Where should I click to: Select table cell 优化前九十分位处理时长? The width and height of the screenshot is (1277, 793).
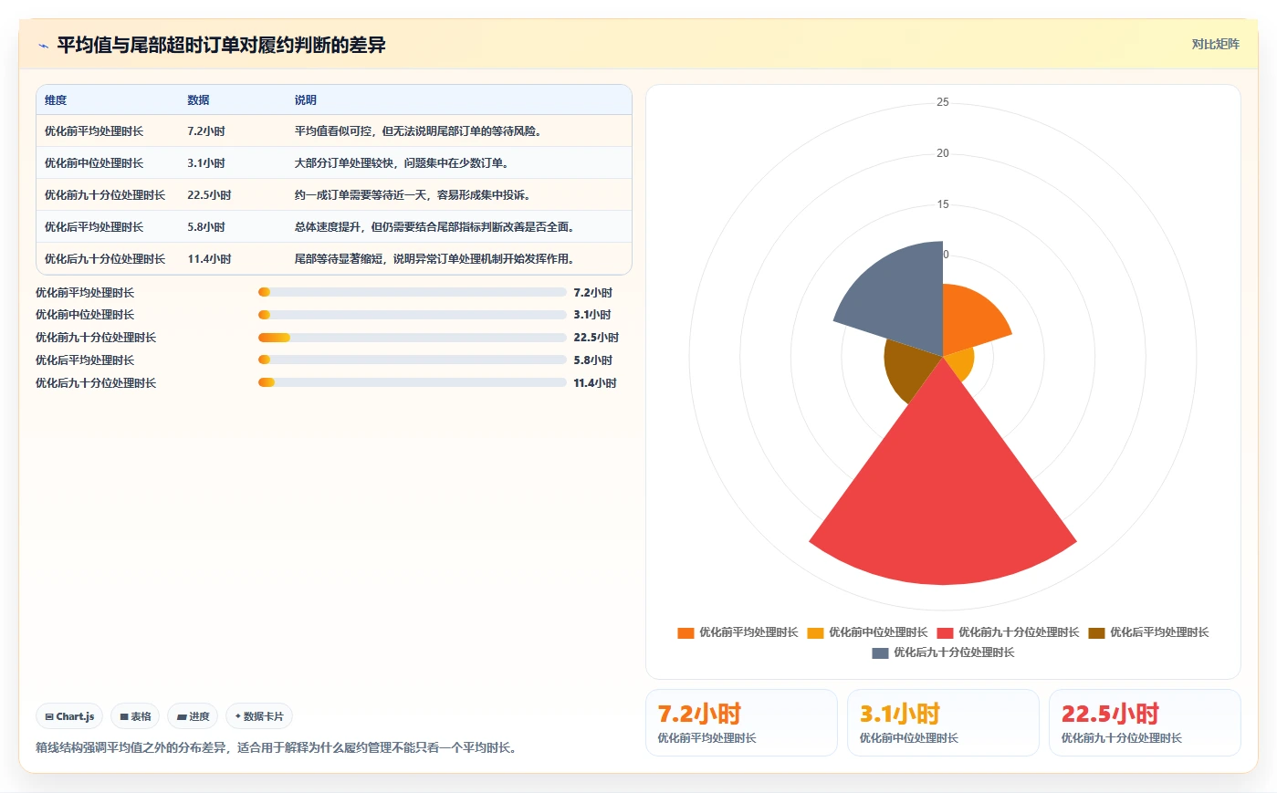point(105,195)
